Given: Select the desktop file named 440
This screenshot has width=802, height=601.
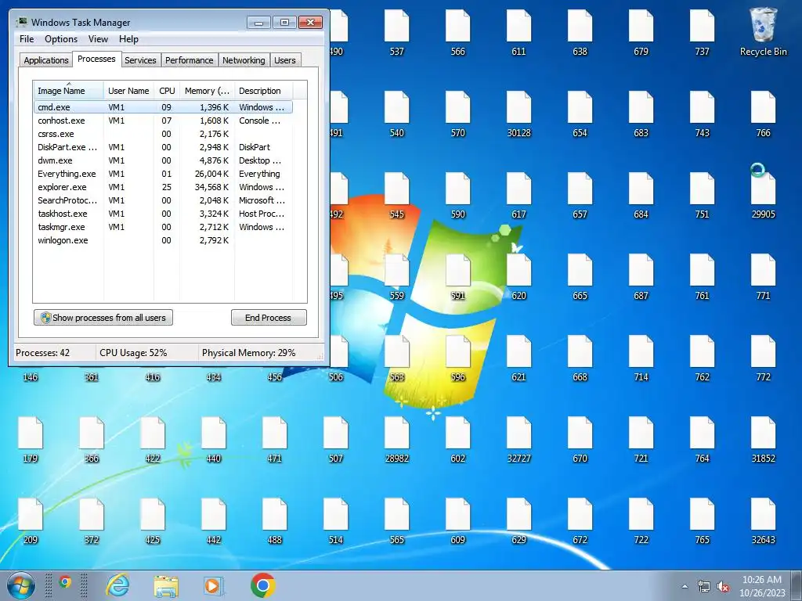Looking at the screenshot, I should [x=213, y=439].
